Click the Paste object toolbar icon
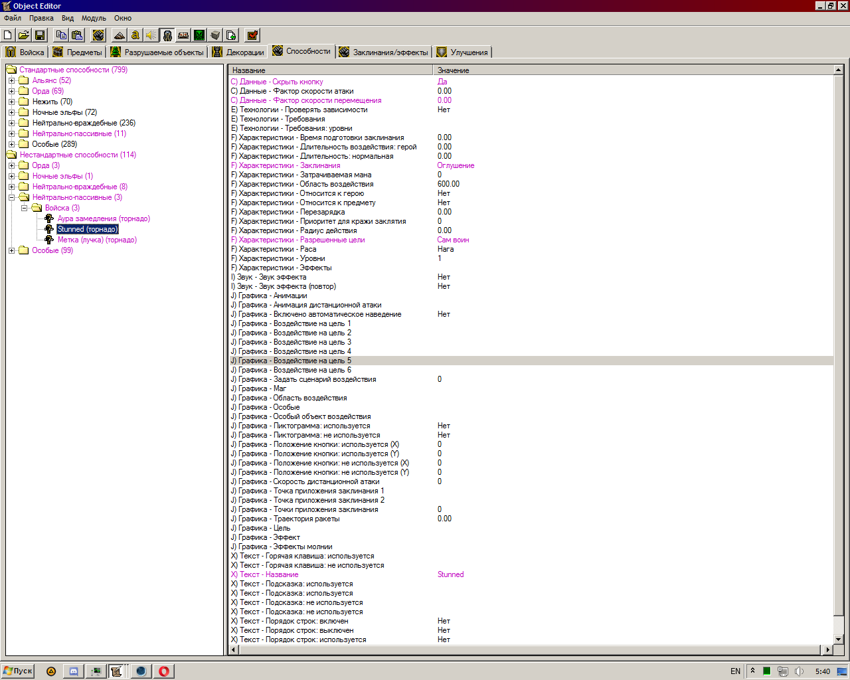Viewport: 850px width, 680px height. (x=77, y=35)
